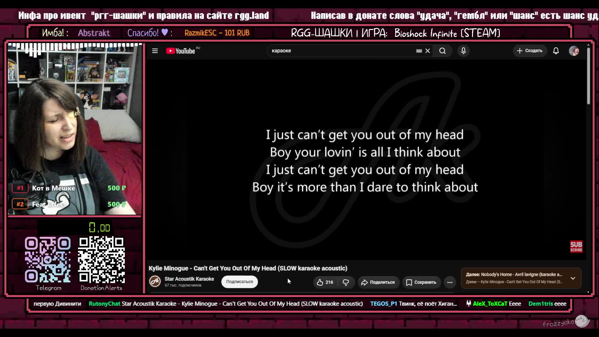Start voice search with microphone
Viewport: 599px width, 337px height.
point(463,51)
